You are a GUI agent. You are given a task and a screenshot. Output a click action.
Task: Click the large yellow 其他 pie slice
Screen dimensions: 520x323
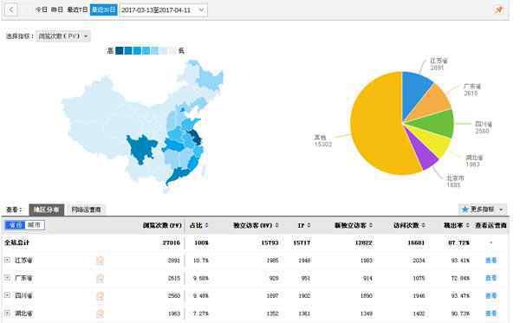point(378,129)
